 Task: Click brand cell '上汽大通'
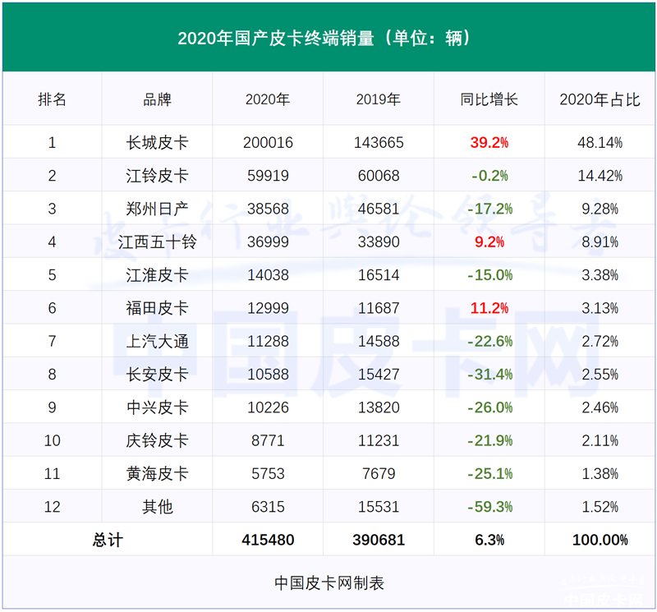(x=157, y=341)
